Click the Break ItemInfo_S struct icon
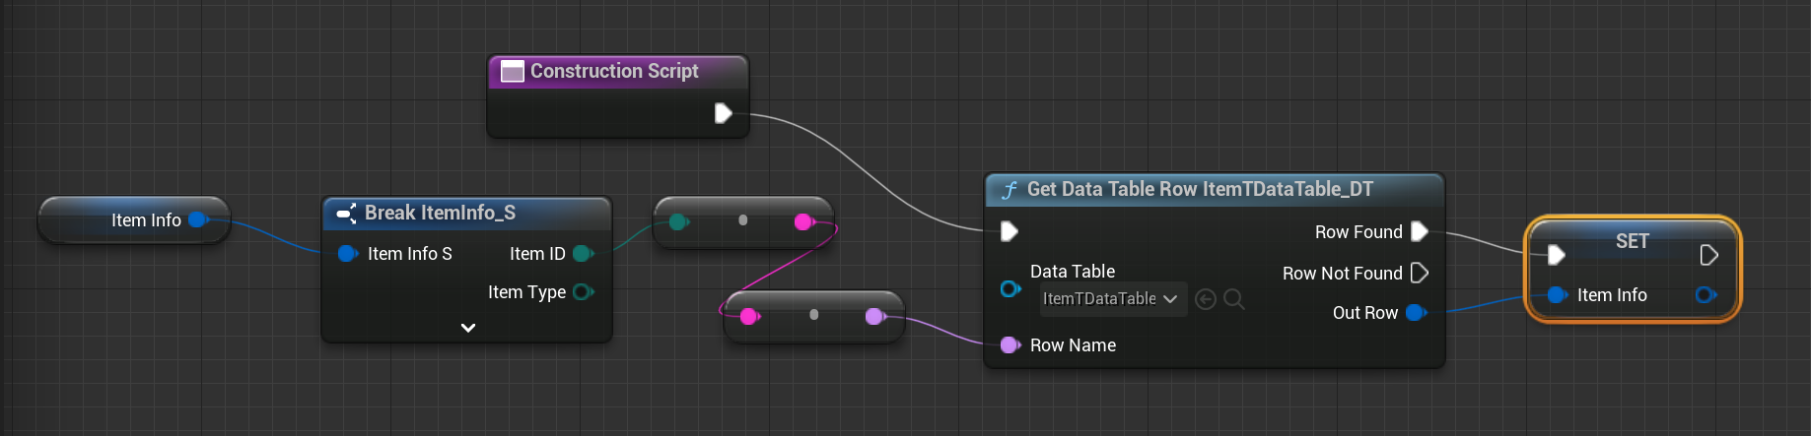Viewport: 1811px width, 436px height. (346, 213)
